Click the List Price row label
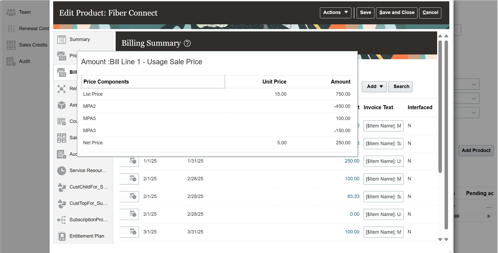Viewport: 498px width, 253px height. [x=93, y=94]
